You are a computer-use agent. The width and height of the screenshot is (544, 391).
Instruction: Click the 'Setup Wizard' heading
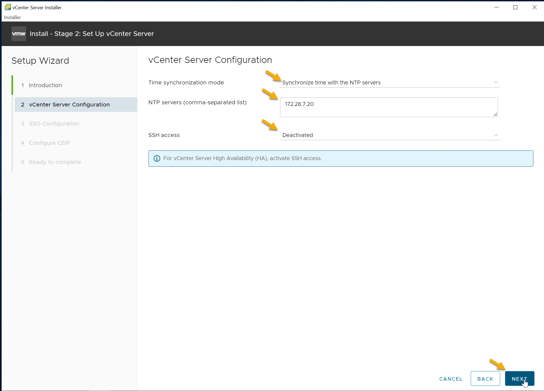click(40, 60)
